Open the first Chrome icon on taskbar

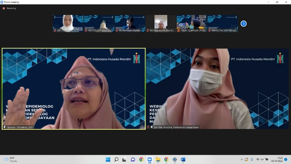tap(141, 159)
